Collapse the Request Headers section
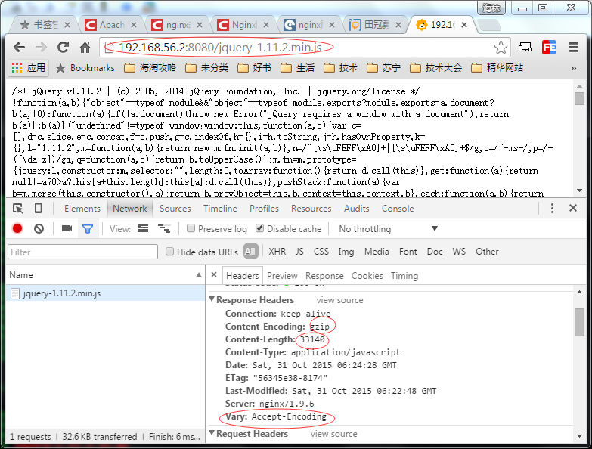The height and width of the screenshot is (449, 592). pos(212,433)
